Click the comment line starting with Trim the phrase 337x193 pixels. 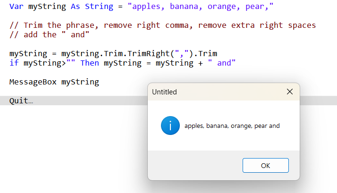pos(162,25)
